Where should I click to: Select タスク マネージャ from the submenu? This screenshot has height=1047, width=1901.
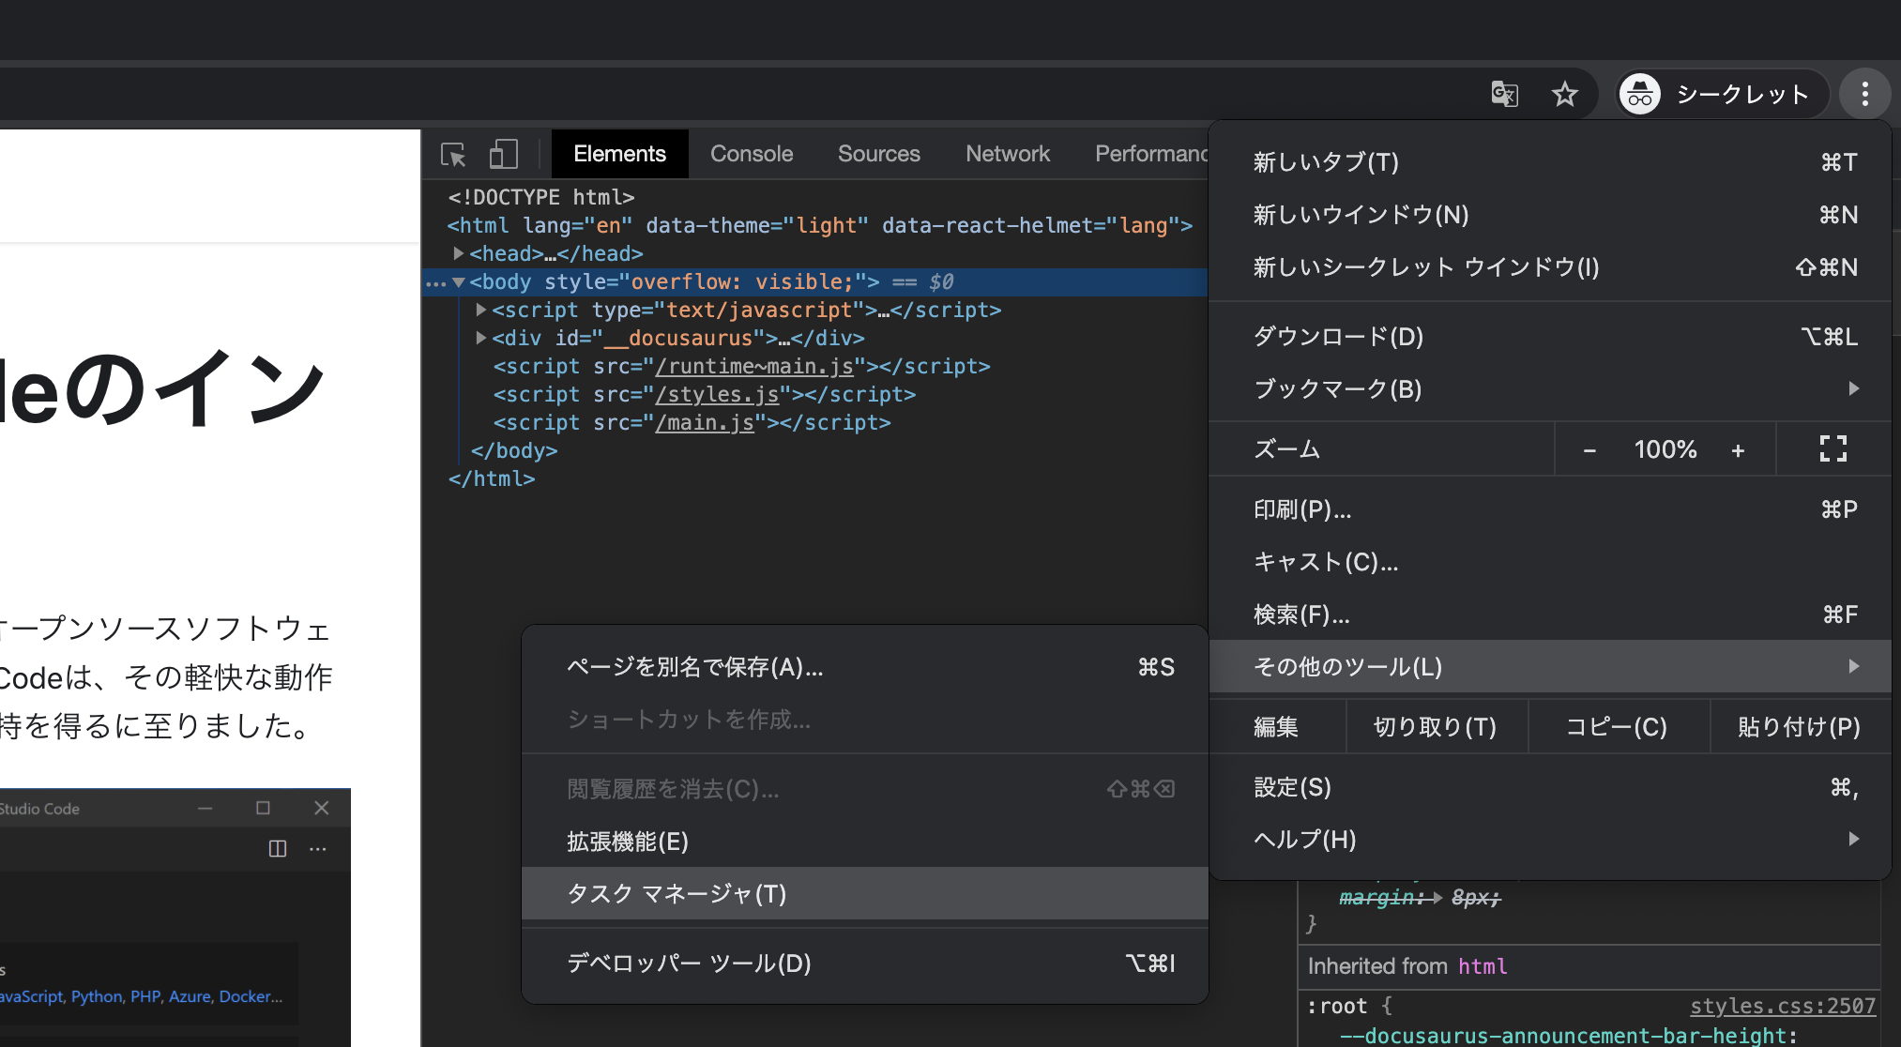click(x=676, y=893)
